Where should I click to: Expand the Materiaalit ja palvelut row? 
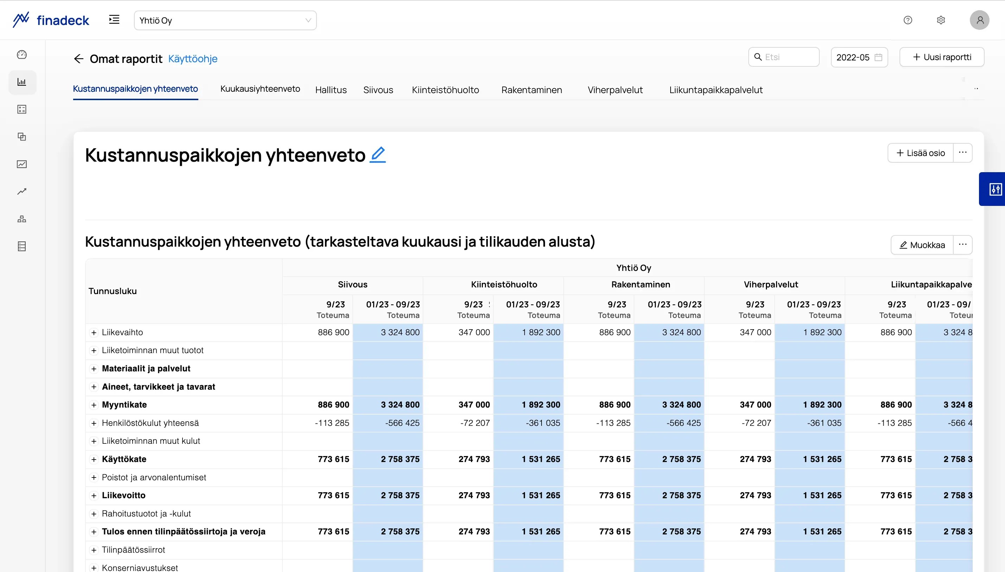click(94, 369)
